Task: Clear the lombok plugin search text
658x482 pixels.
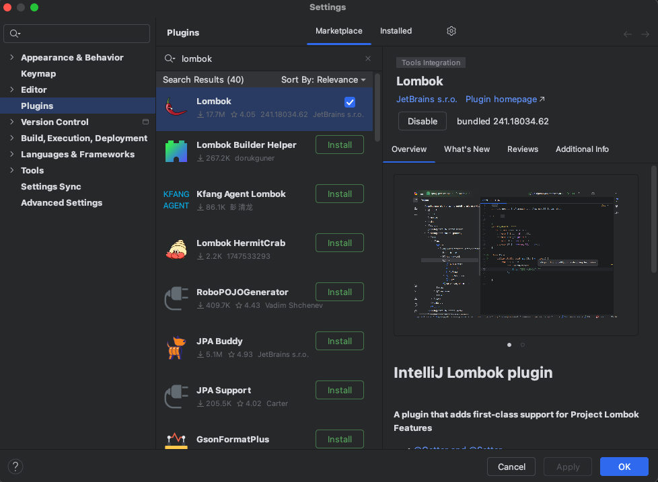Action: (x=367, y=58)
